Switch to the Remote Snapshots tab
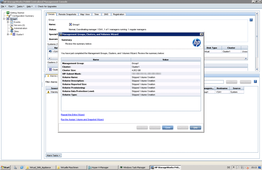This screenshot has height=170, width=262. (67, 14)
